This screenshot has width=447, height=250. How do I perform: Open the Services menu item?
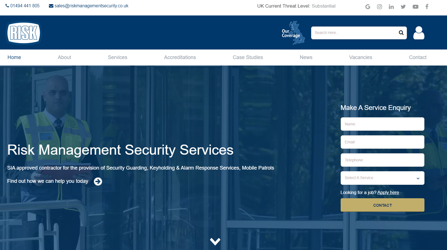pyautogui.click(x=118, y=57)
